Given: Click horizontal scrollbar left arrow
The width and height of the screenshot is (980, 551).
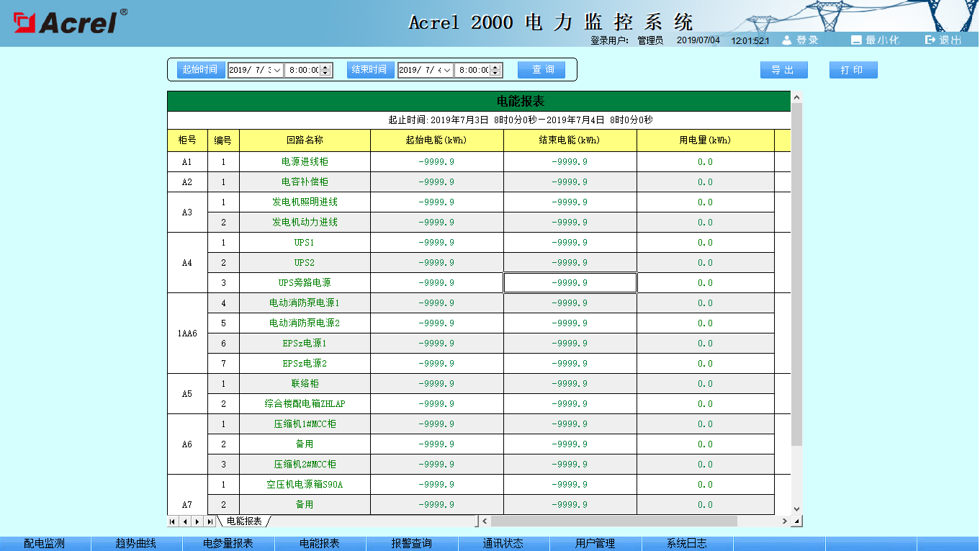Looking at the screenshot, I should coord(485,521).
